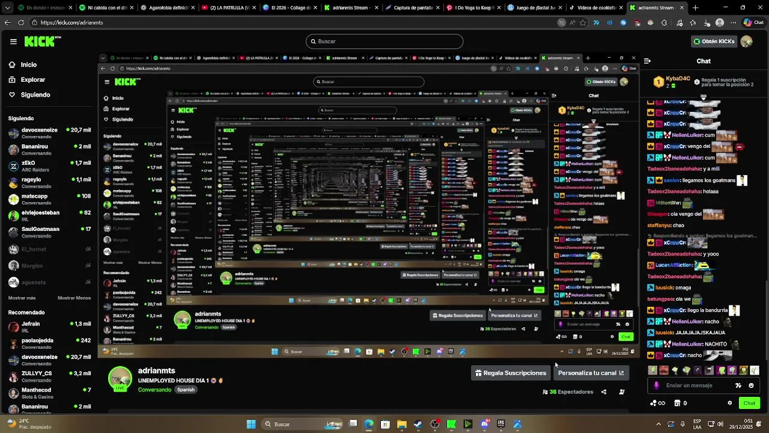The width and height of the screenshot is (769, 433).
Task: Click the Conversando category link under adrianmts
Action: 154,390
